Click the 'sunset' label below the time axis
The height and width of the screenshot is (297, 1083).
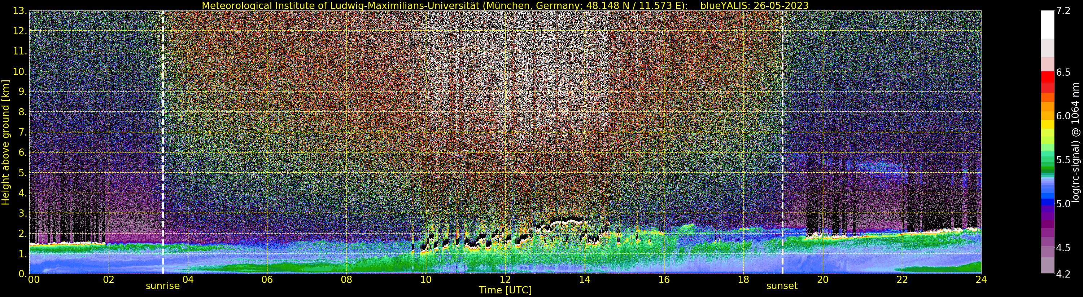782,286
